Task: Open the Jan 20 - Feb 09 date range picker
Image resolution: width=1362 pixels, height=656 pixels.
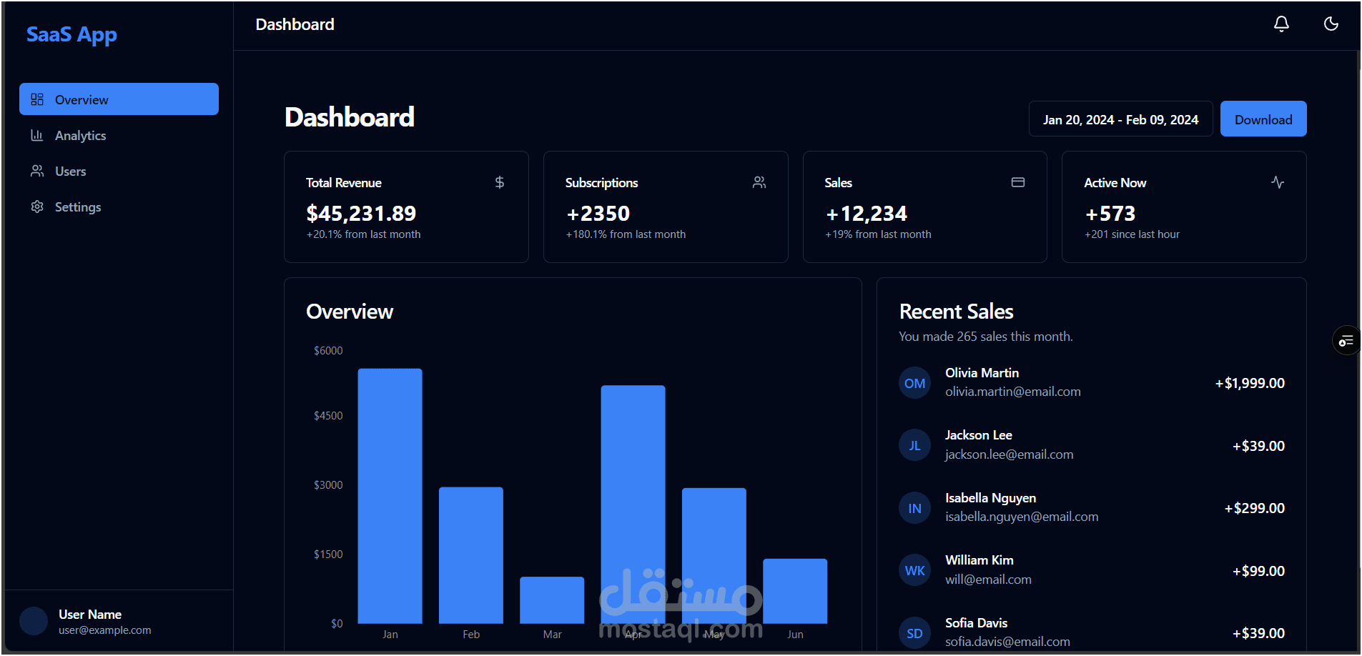Action: [1120, 119]
